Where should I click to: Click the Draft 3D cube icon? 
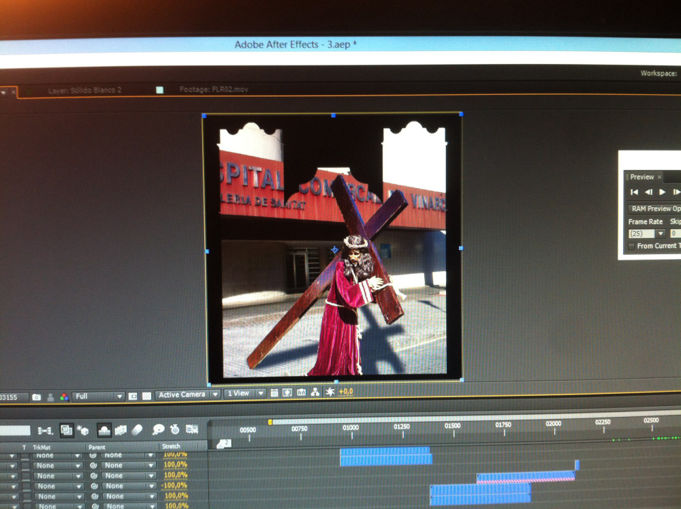(x=83, y=431)
